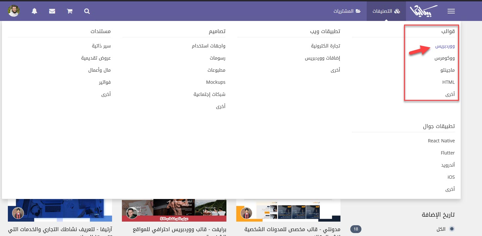
Task: Open the messages envelope icon
Action: (x=52, y=11)
